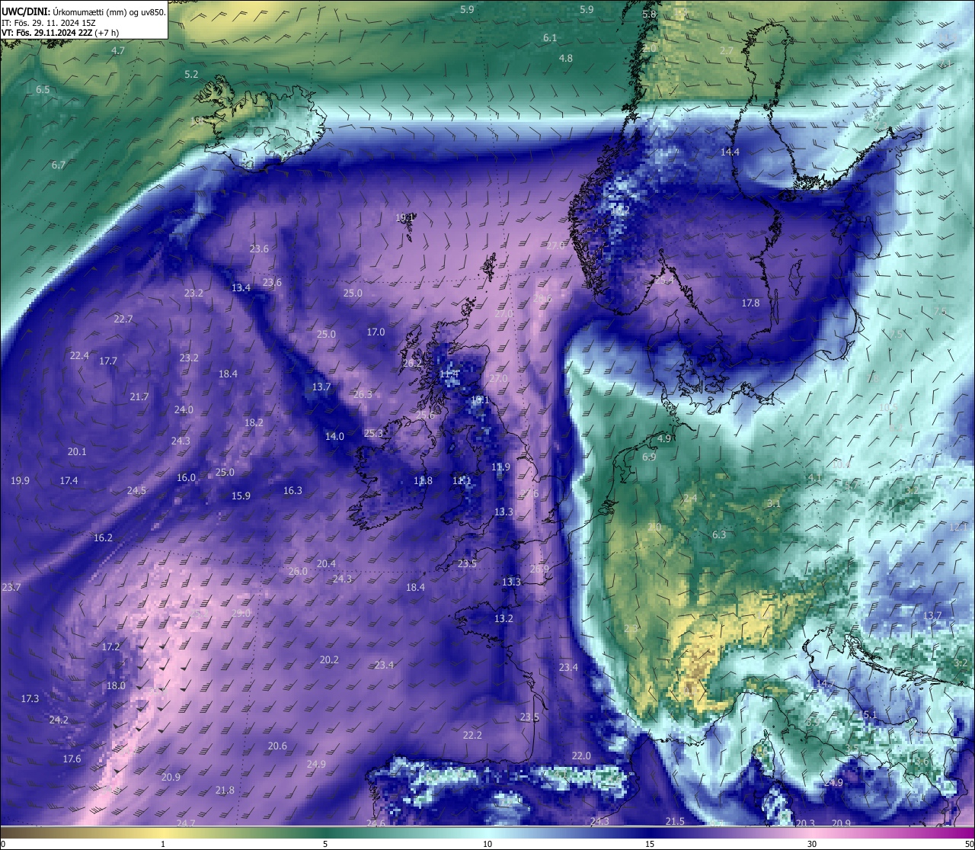Click the 20.1 value on the map

pos(77,452)
